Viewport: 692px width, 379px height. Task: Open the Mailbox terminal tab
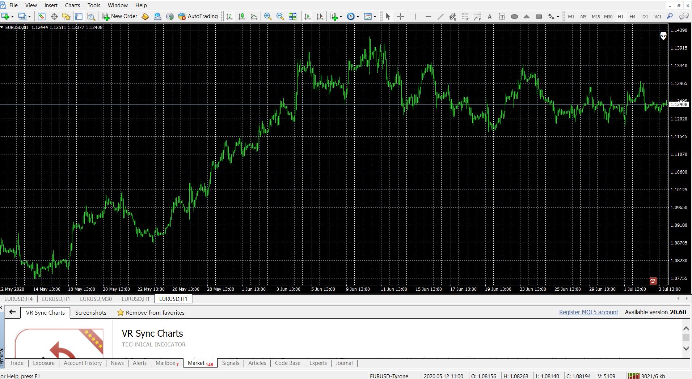click(x=167, y=363)
